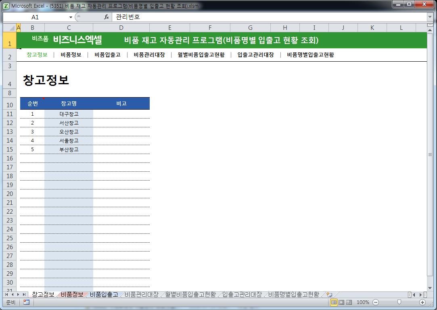Image resolution: width=437 pixels, height=310 pixels.
Task: Click the insert function fx icon
Action: [x=107, y=17]
